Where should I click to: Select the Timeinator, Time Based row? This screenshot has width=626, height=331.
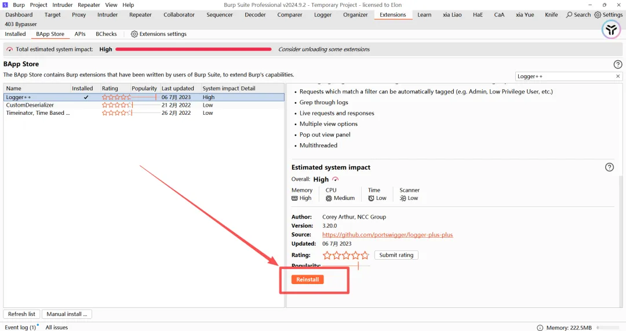pos(144,113)
